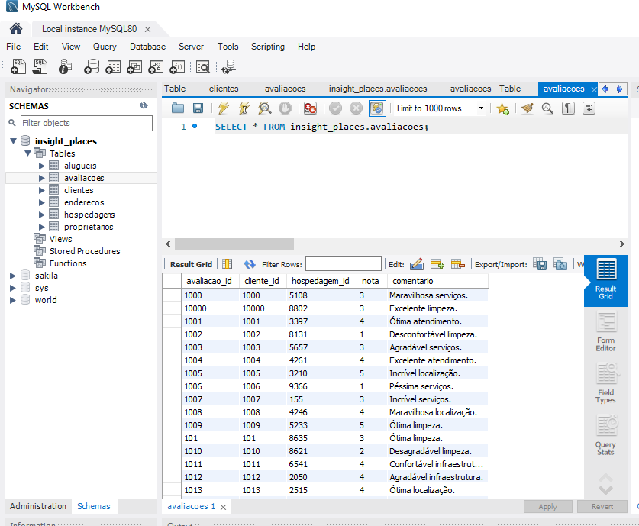This screenshot has height=526, width=639.
Task: Expand the clientes table
Action: 41,190
